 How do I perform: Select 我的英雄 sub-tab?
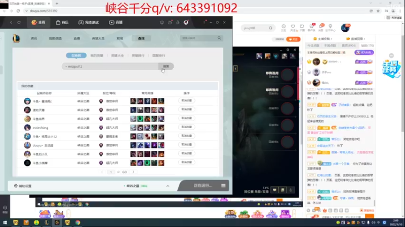[x=97, y=55]
